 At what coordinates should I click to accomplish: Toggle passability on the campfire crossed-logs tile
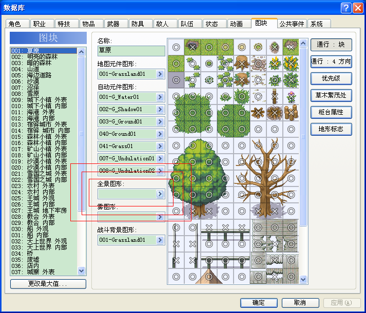click(258, 113)
